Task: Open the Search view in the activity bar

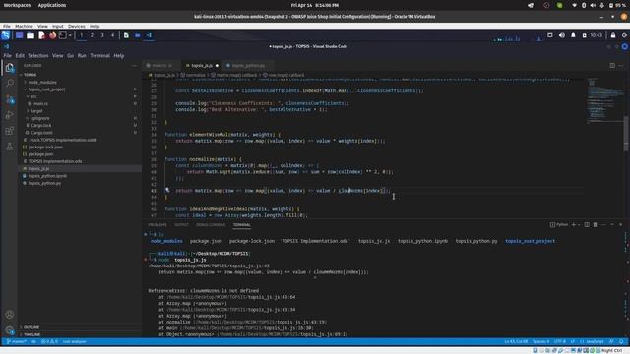Action: [10, 83]
